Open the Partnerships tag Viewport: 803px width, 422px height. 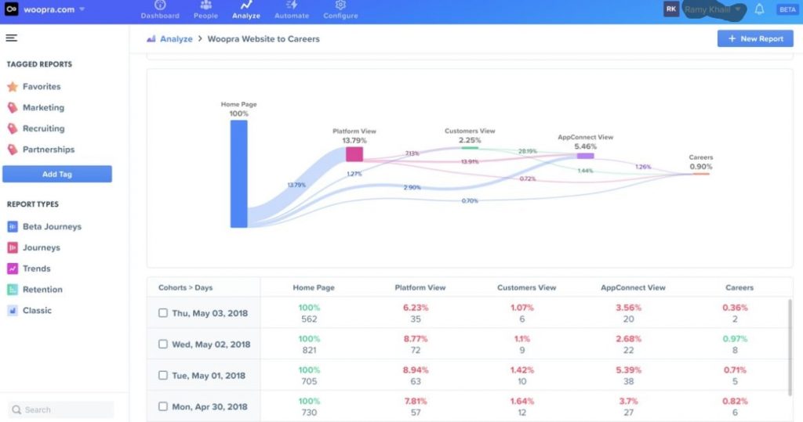(x=49, y=150)
